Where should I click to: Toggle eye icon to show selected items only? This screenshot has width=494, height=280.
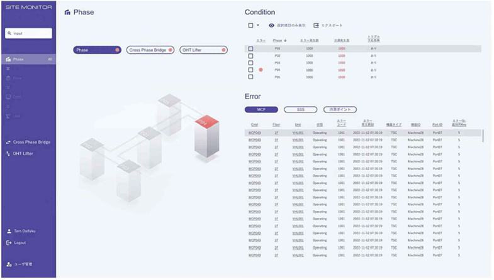point(271,25)
